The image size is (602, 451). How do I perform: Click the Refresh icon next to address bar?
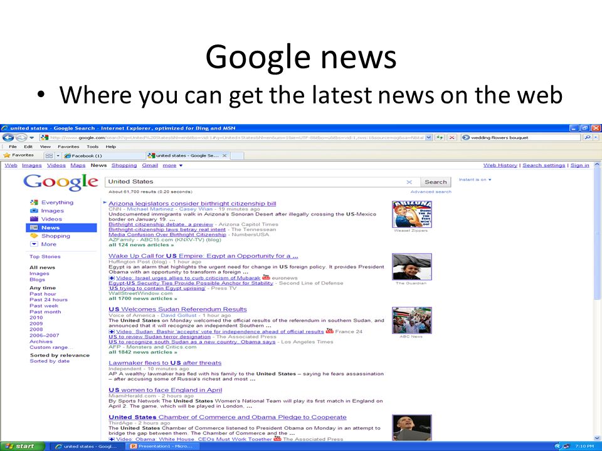[x=440, y=137]
